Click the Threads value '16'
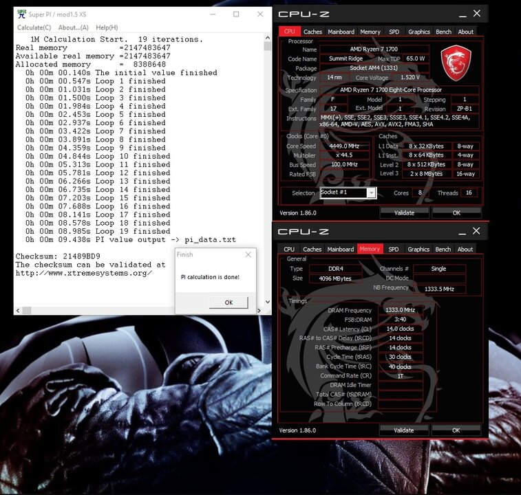The height and width of the screenshot is (495, 521). pyautogui.click(x=469, y=192)
